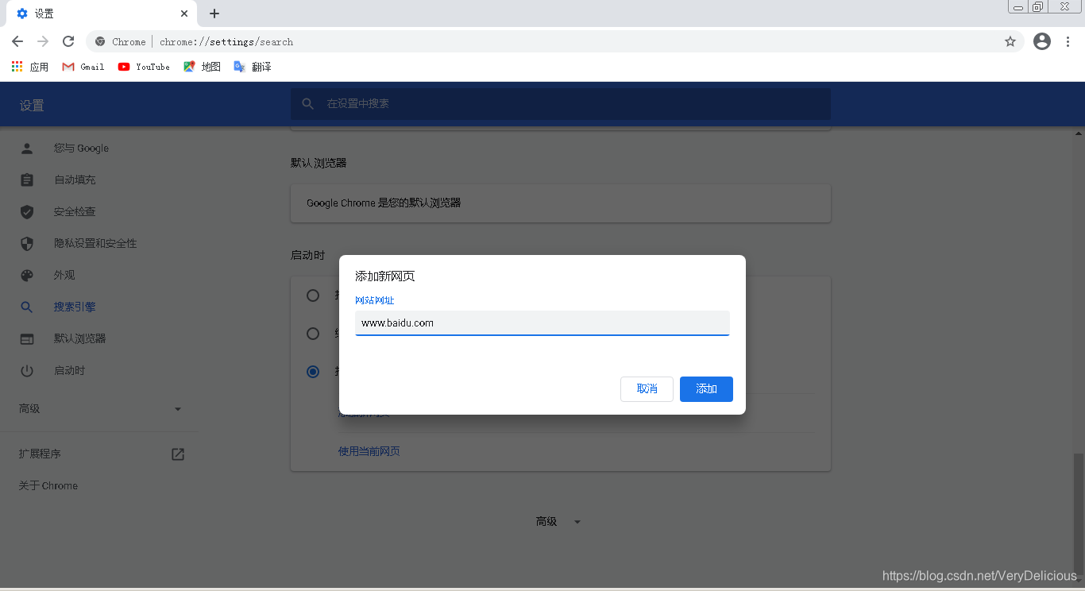
Task: Open 翻译 translate bookmark
Action: pyautogui.click(x=253, y=67)
